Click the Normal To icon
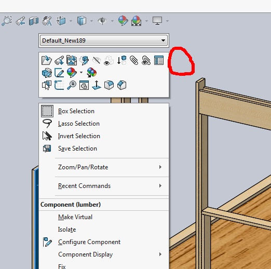This screenshot has width=271, height=269. [x=97, y=85]
